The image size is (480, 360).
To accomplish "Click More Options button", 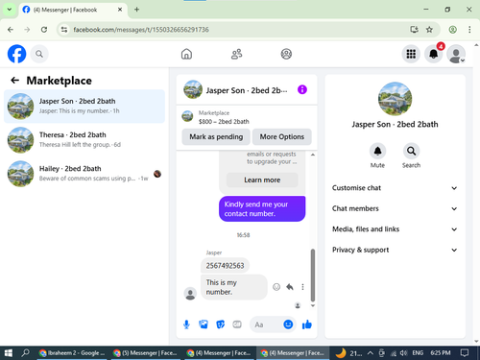I will [282, 136].
